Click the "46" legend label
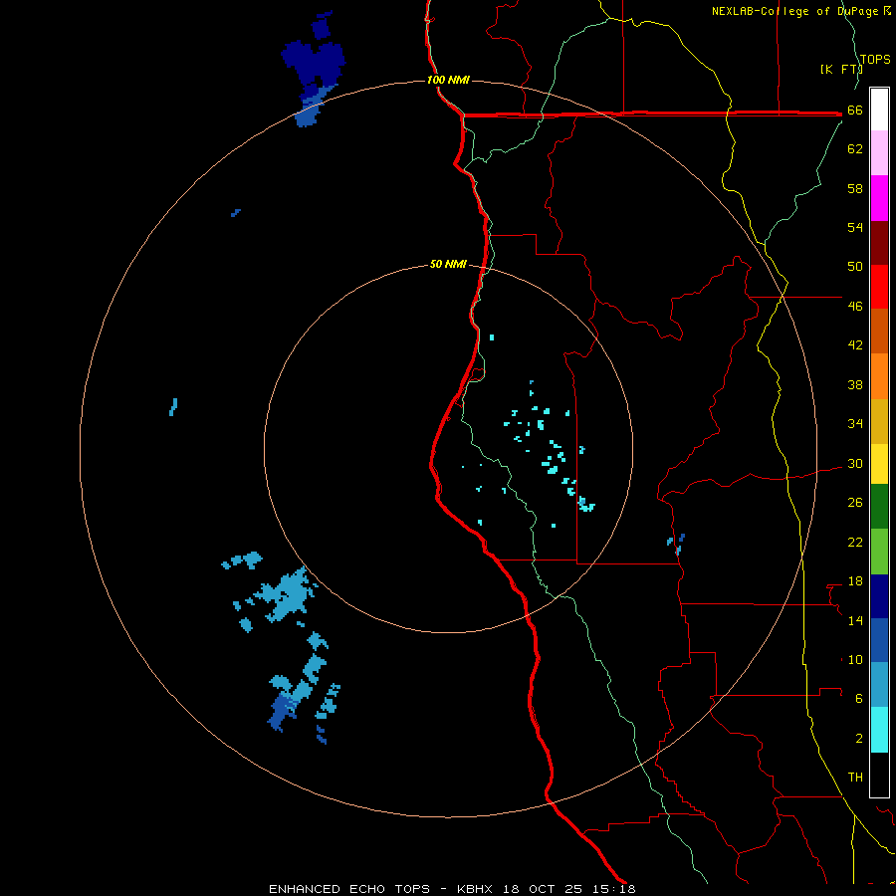This screenshot has height=896, width=896. pos(855,307)
